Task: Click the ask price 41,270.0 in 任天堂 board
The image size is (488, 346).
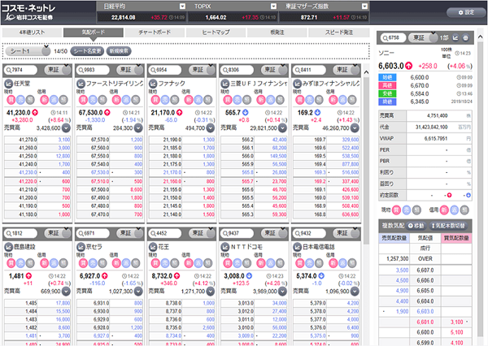Action: (28, 140)
